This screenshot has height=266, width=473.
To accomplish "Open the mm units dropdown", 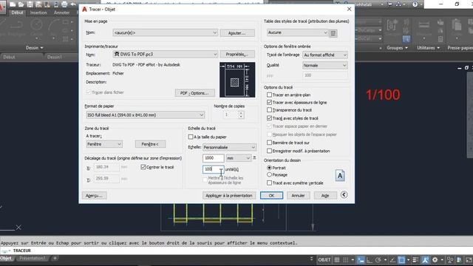I will point(238,158).
